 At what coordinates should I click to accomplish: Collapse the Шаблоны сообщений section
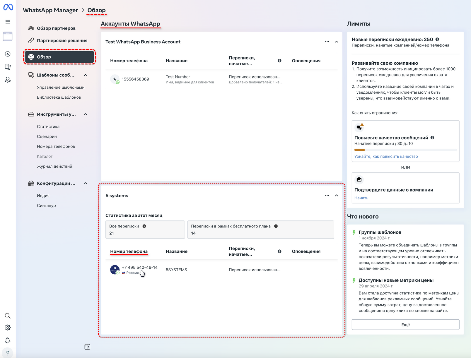click(x=86, y=75)
